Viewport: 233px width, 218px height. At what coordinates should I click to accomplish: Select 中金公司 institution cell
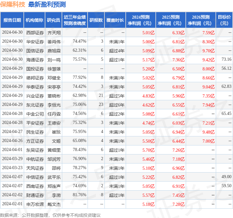pyautogui.click(x=35, y=114)
